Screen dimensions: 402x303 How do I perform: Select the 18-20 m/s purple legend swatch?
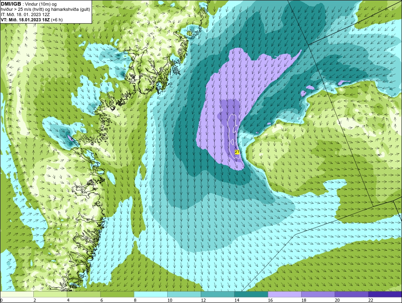(318, 294)
